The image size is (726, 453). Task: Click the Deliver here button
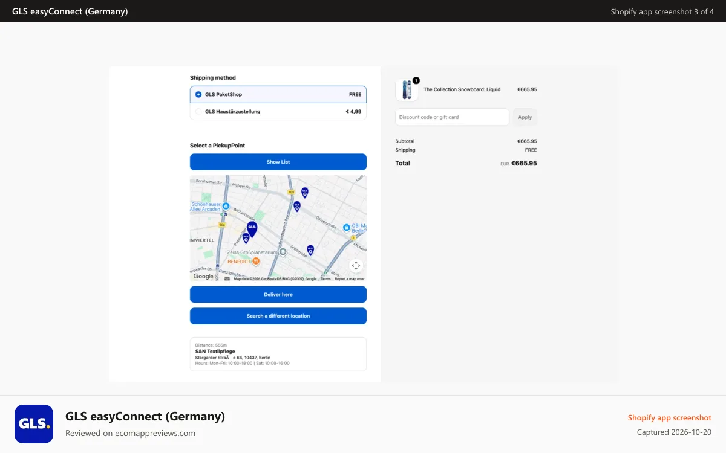(278, 294)
